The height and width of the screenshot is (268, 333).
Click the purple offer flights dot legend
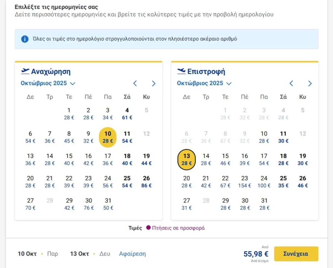click(148, 228)
